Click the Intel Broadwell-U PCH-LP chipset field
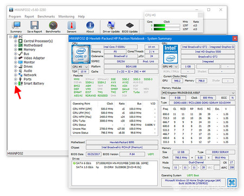The image size is (244, 196). pos(122,147)
